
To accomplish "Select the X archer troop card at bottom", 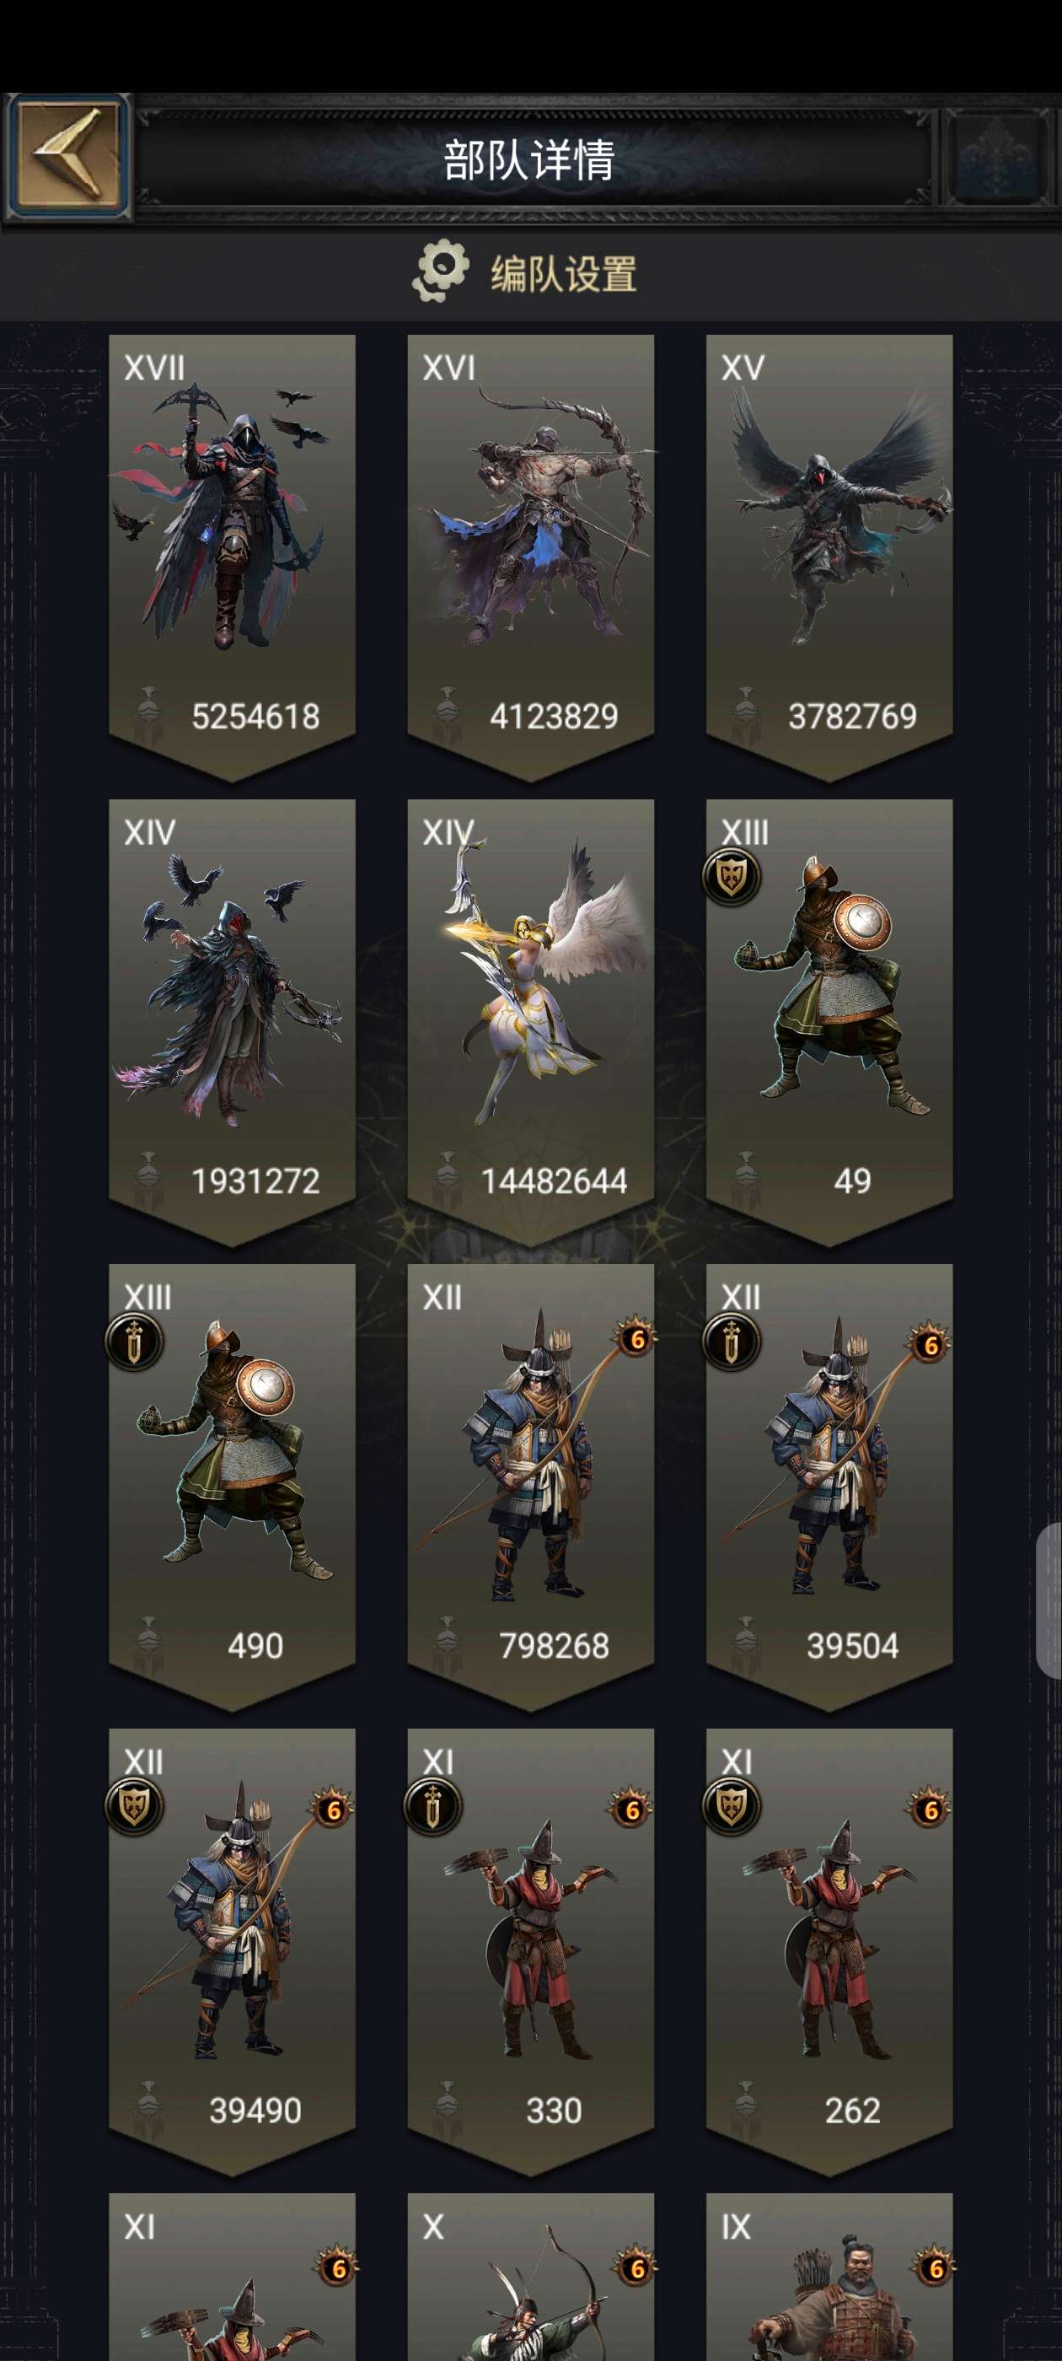I will coord(530,2277).
